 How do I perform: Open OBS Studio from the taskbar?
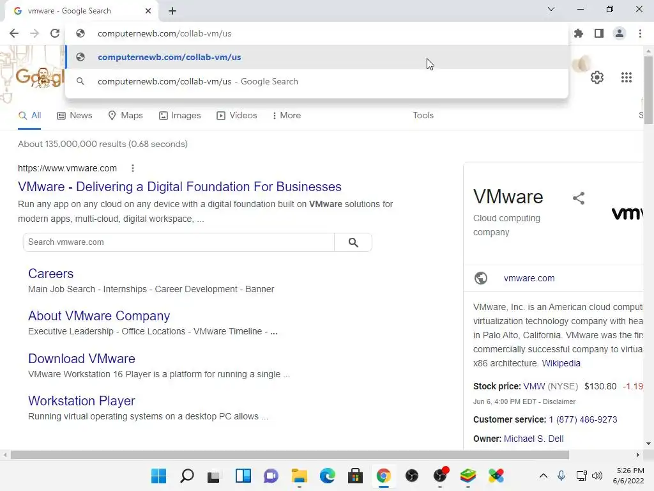(412, 476)
